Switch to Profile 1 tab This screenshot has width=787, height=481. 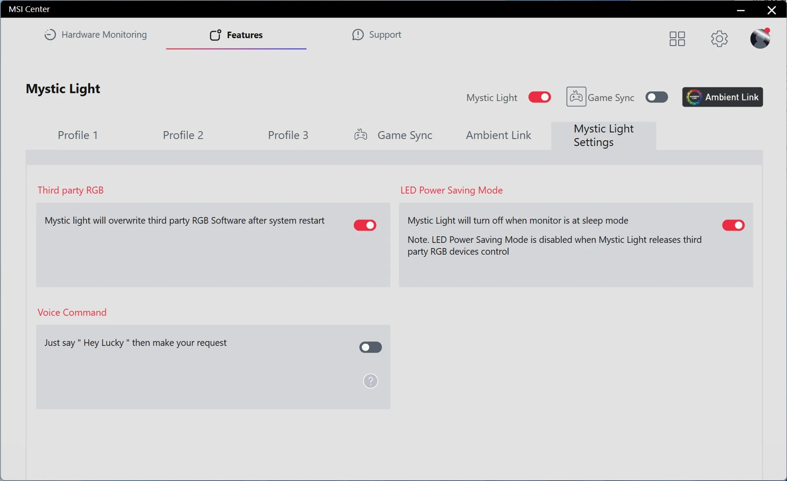[78, 135]
